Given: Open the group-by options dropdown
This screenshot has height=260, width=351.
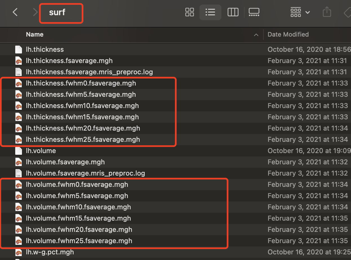Looking at the screenshot, I should (300, 12).
